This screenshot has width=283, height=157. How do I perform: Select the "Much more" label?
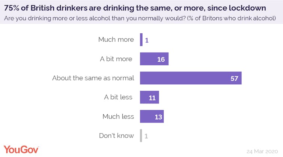116,39
